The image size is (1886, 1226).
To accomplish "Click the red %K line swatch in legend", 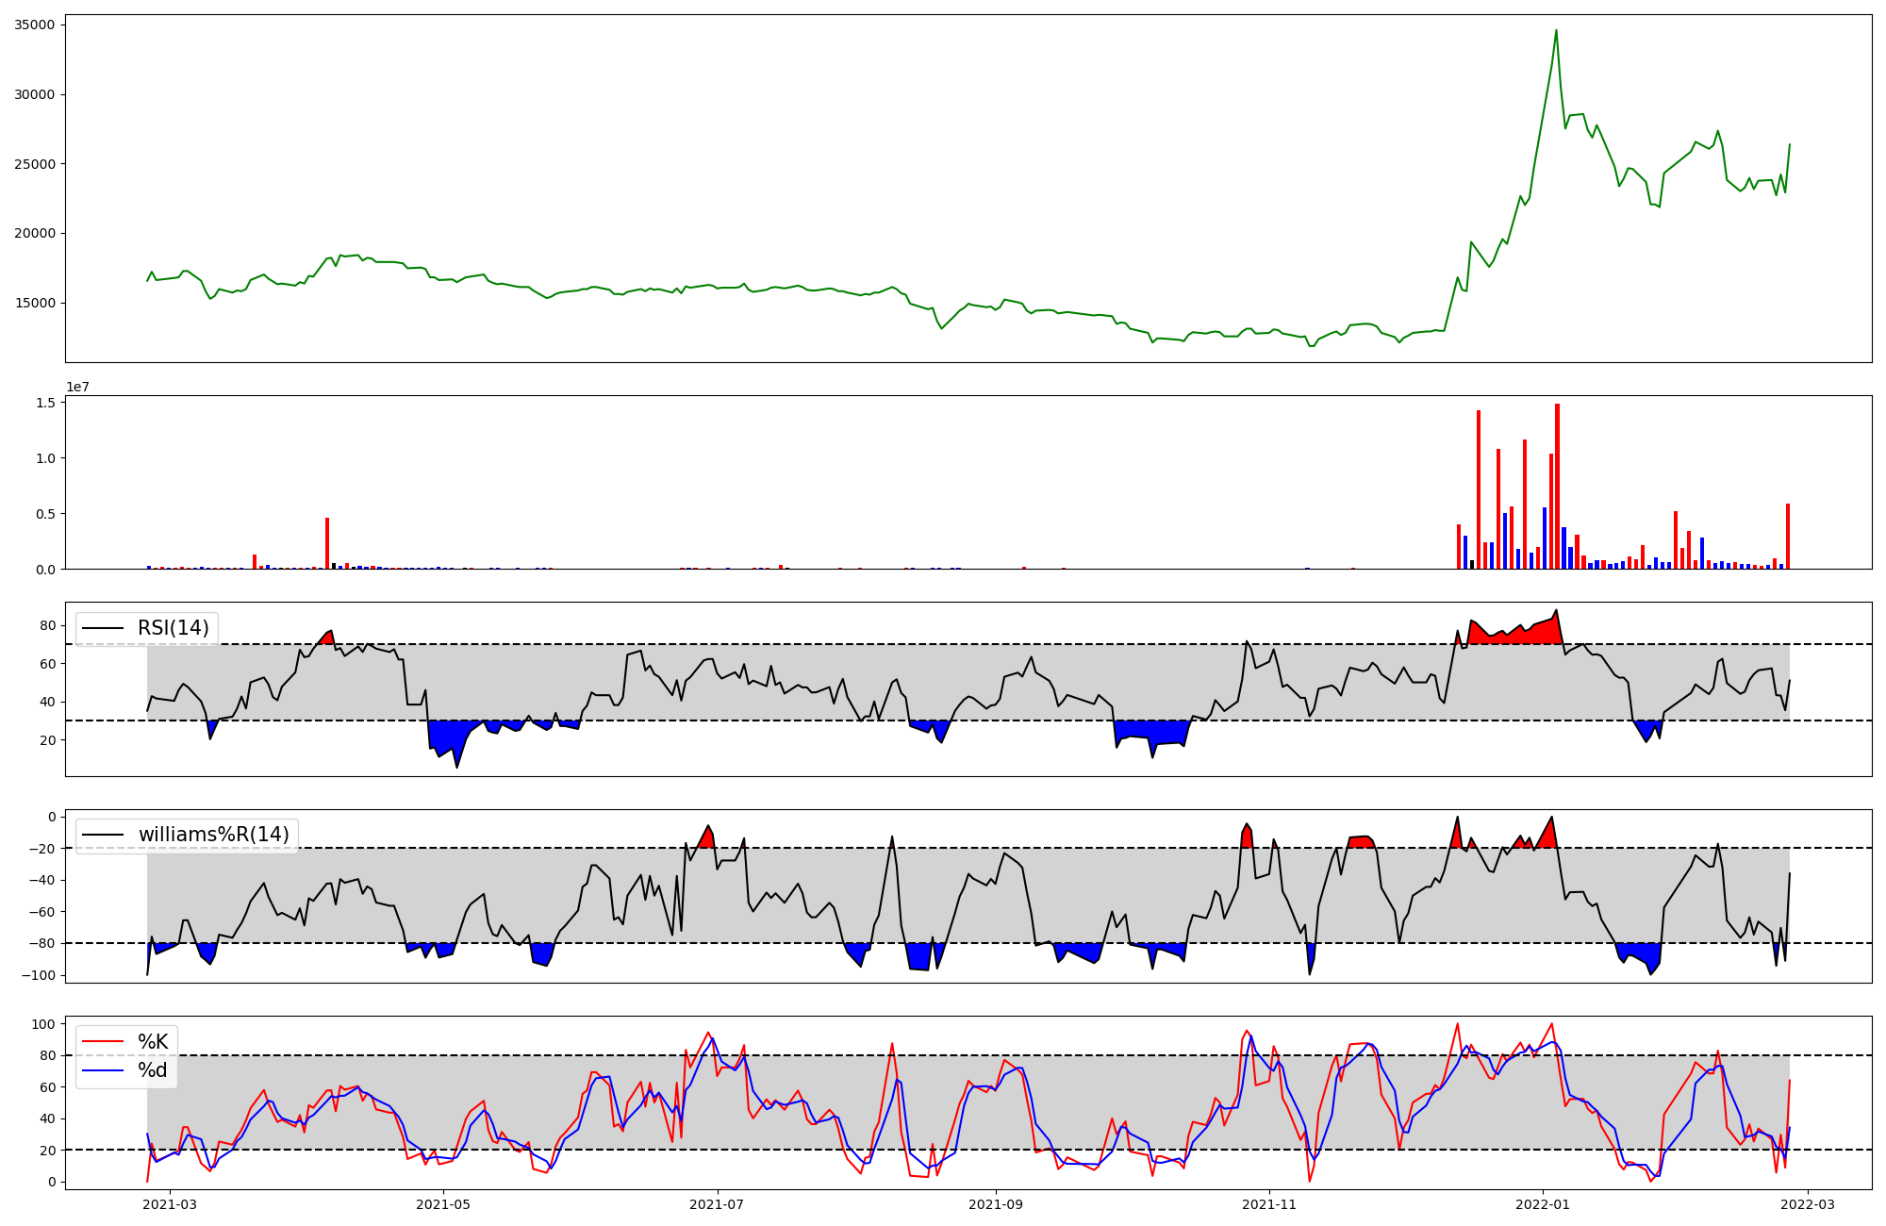I will [103, 1042].
